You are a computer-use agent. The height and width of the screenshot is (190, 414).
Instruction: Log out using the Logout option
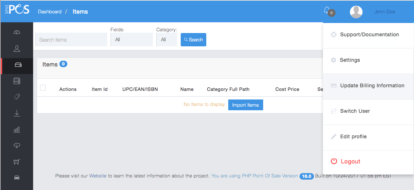[350, 162]
